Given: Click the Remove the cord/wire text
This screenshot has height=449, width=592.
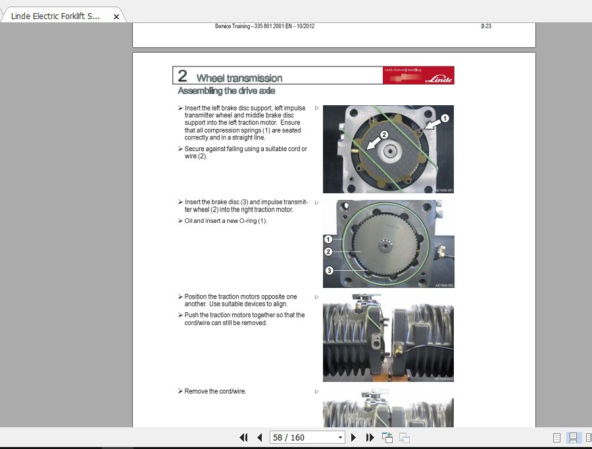Looking at the screenshot, I should tap(215, 391).
